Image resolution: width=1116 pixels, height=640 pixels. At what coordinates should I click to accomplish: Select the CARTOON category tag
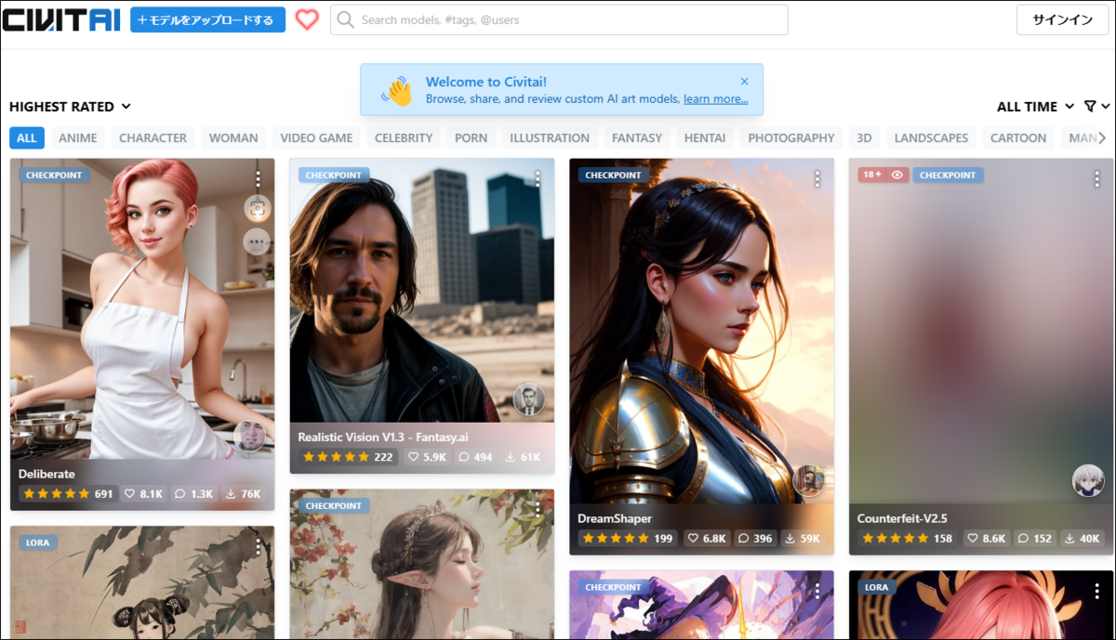(1018, 137)
